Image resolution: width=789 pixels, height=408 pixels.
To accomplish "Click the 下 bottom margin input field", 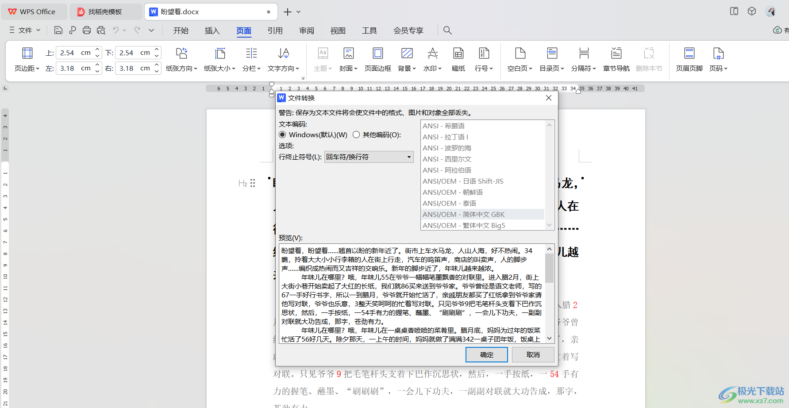I will (134, 53).
